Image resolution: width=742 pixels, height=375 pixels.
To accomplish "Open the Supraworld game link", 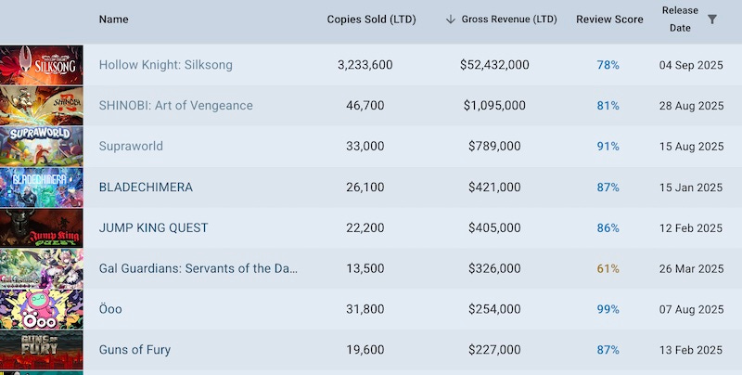I will (x=130, y=147).
